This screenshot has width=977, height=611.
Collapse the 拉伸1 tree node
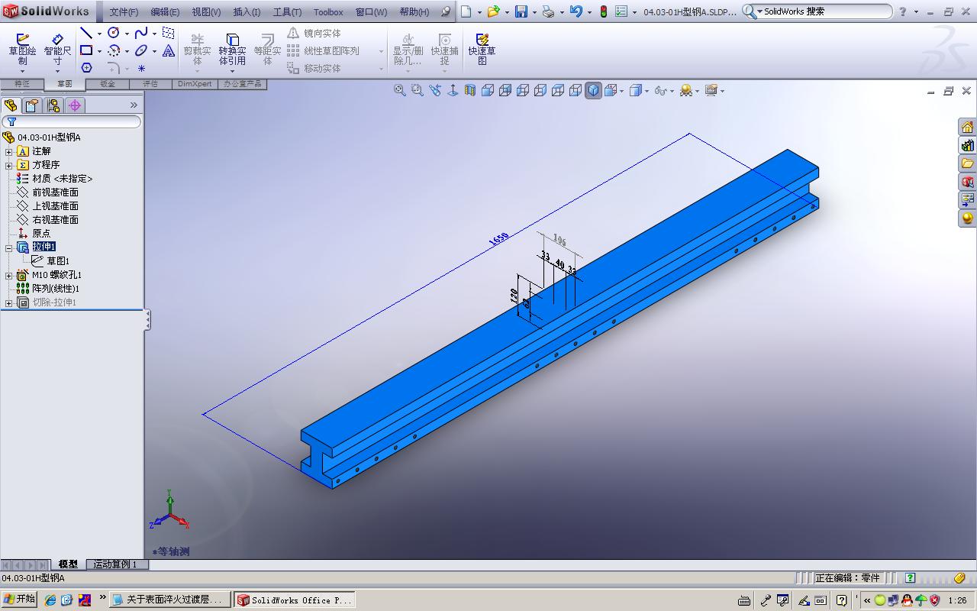(8, 247)
